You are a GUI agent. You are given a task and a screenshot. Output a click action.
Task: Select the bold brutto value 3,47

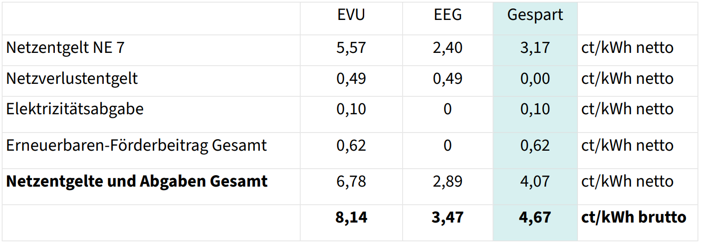coord(448,218)
